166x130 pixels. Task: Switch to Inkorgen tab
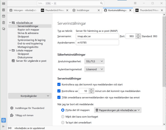(23, 10)
